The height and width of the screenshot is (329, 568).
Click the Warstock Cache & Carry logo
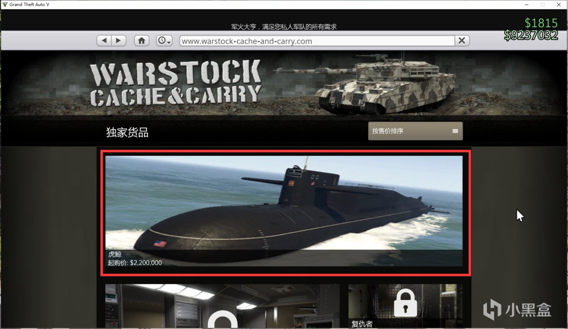175,84
